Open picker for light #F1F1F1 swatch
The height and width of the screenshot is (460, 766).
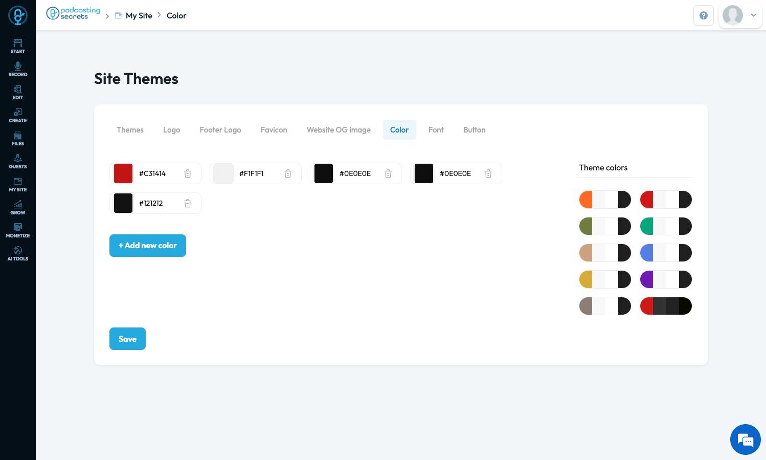223,173
